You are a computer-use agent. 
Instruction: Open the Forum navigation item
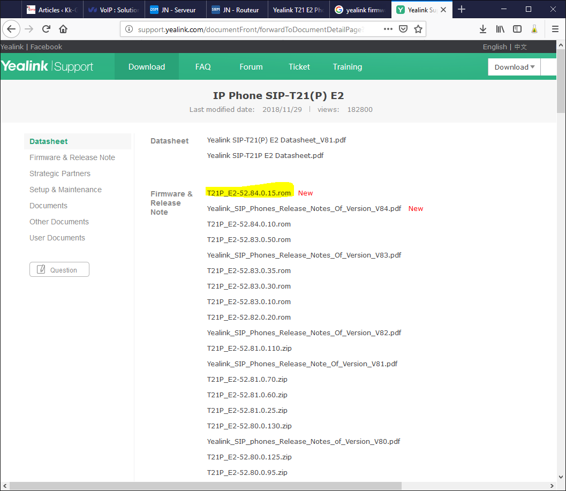[251, 67]
